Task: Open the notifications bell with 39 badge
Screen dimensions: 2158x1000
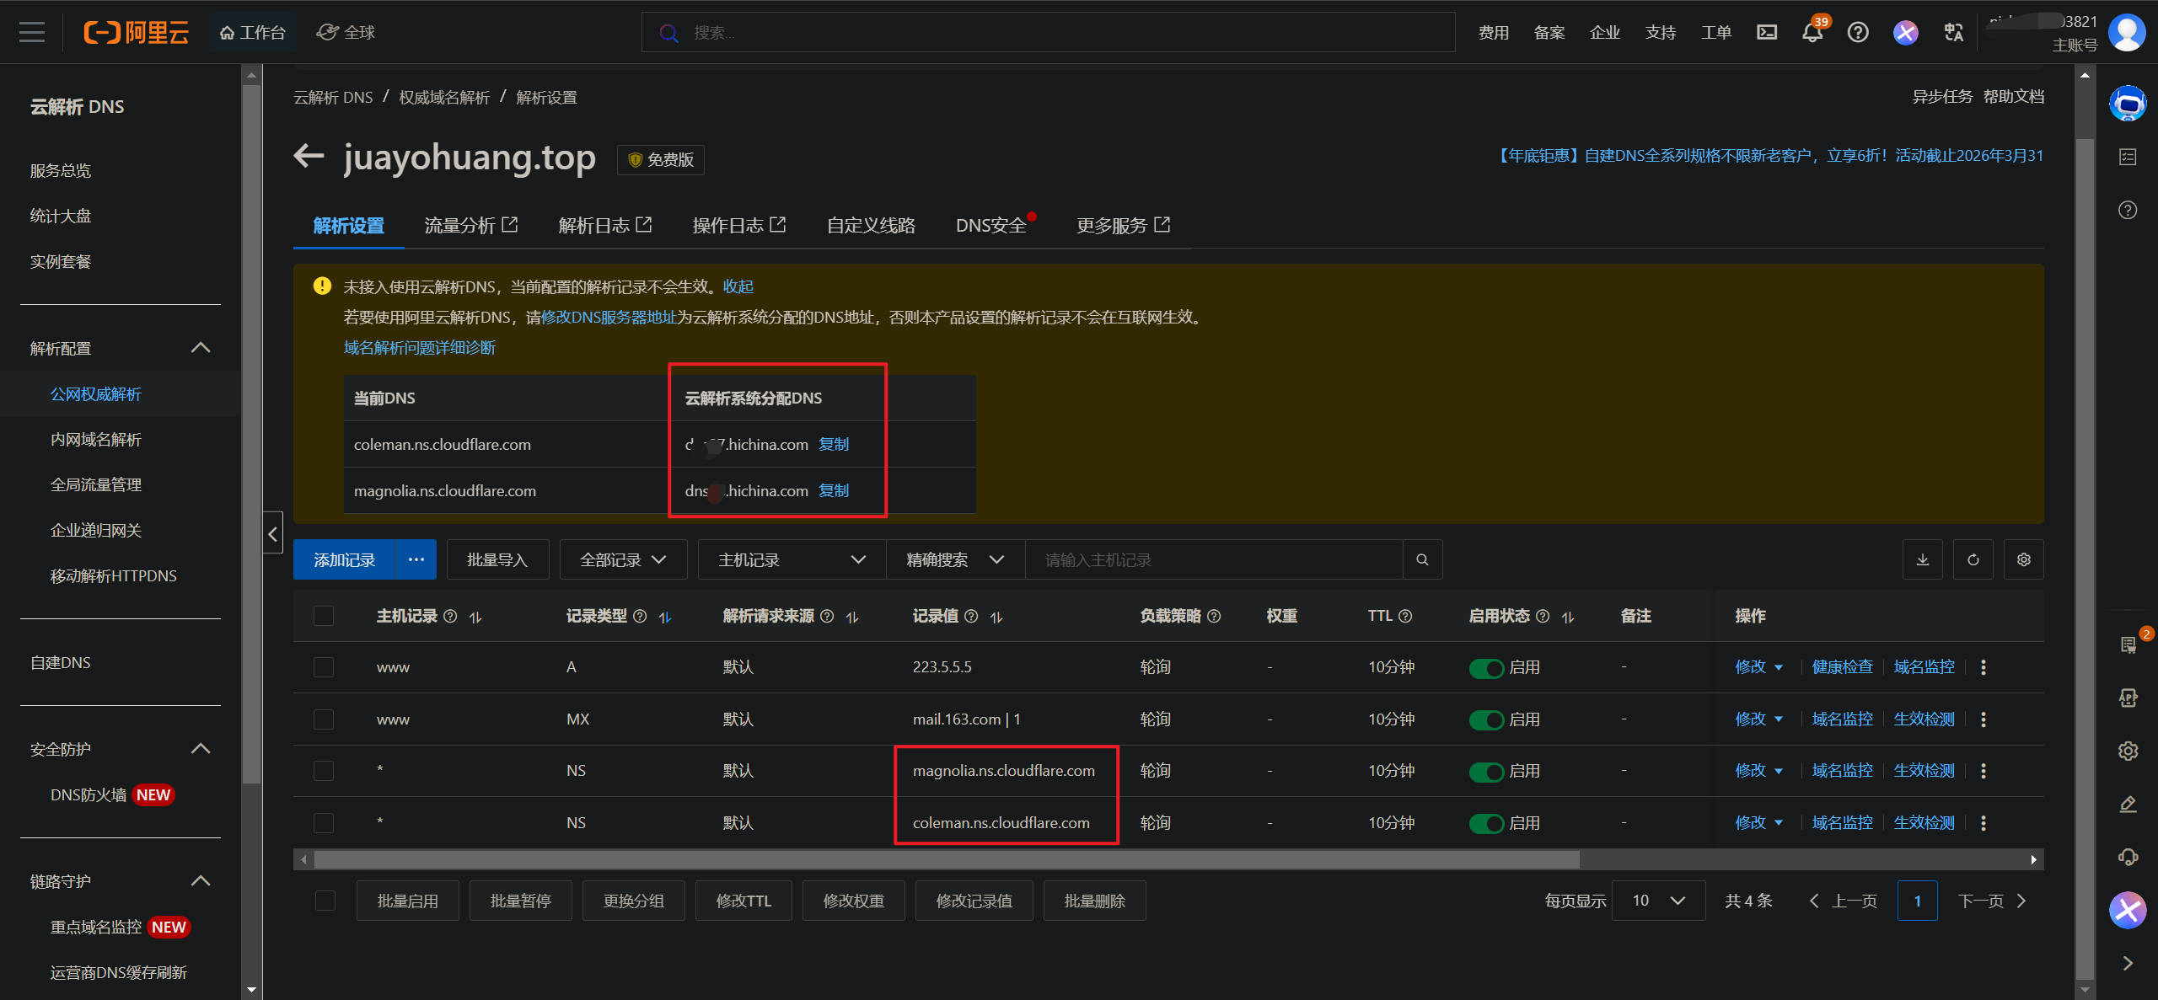Action: 1812,32
